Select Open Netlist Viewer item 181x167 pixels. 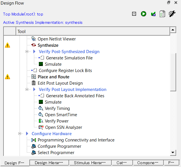tap(57, 39)
